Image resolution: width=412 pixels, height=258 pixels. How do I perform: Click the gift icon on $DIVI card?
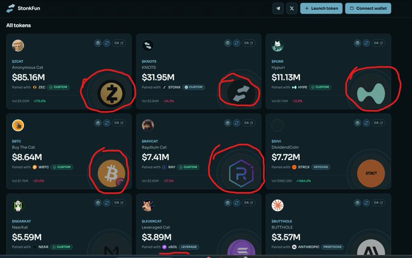pyautogui.click(x=357, y=123)
